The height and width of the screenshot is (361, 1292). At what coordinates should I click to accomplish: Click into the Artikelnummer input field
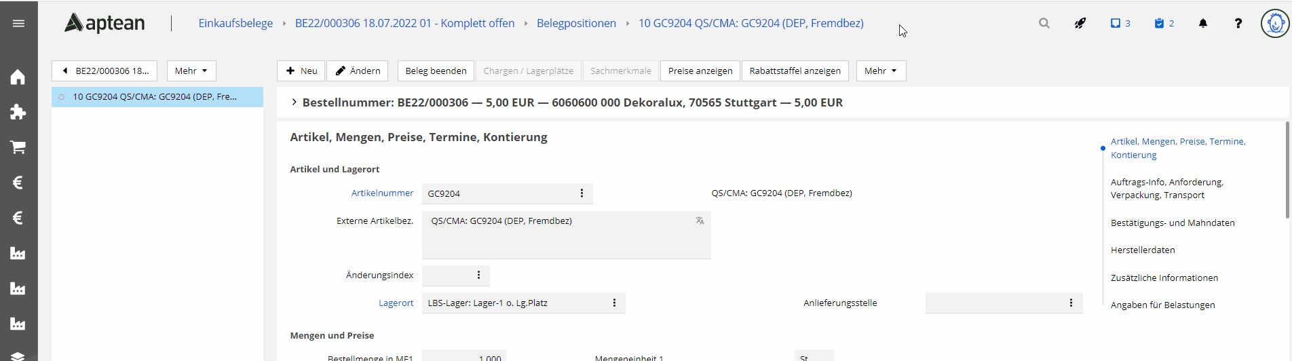click(x=499, y=194)
